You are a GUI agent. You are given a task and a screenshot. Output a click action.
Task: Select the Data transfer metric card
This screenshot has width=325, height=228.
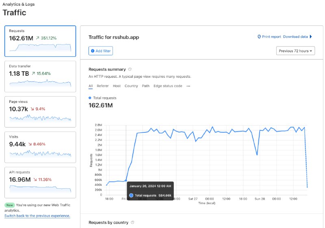pos(40,76)
